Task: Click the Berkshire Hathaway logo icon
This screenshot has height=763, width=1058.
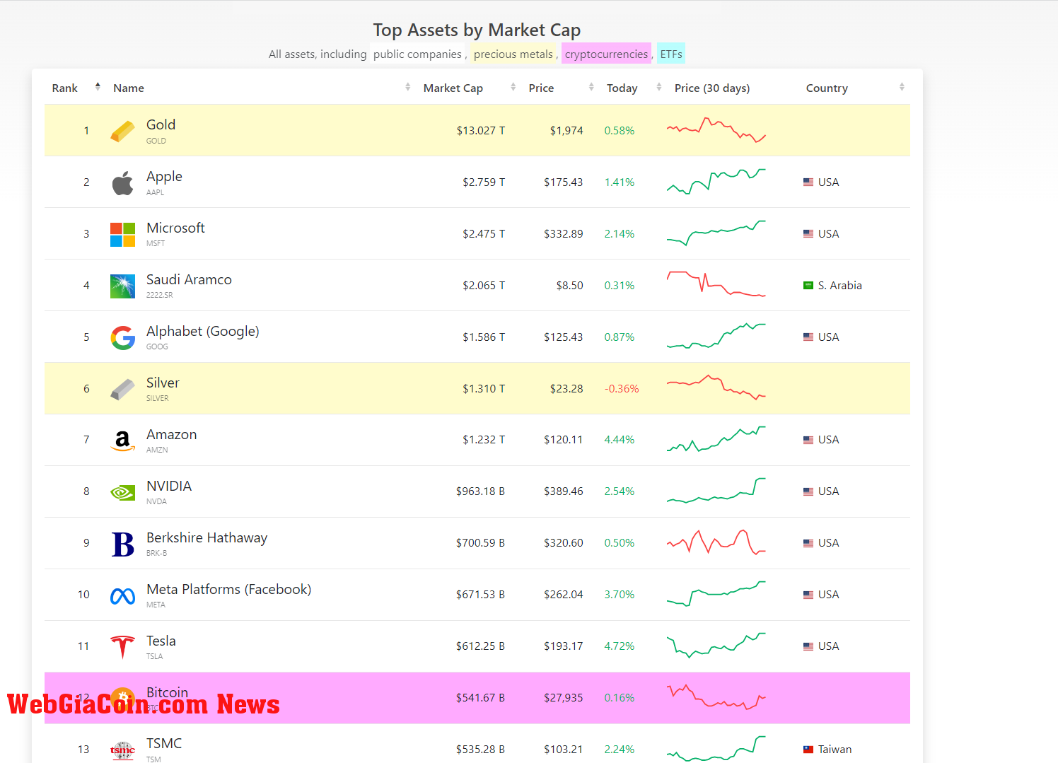Action: 123,544
